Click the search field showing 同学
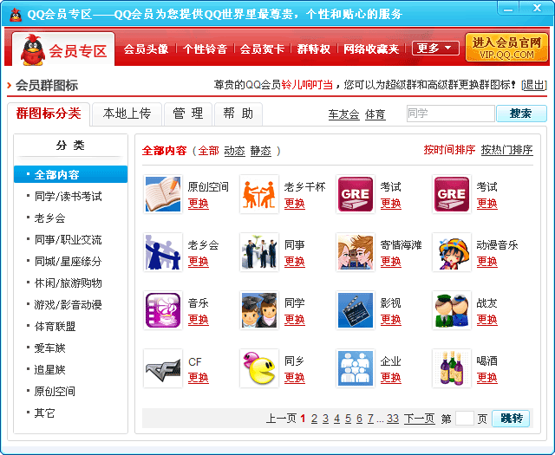 click(x=451, y=114)
